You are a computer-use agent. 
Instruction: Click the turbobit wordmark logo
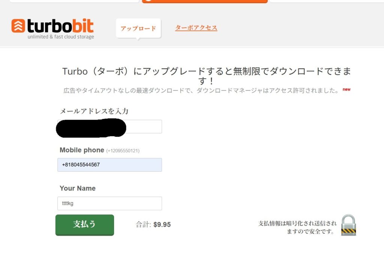point(60,26)
